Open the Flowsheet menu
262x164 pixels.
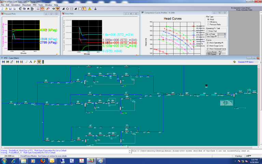[26, 5]
